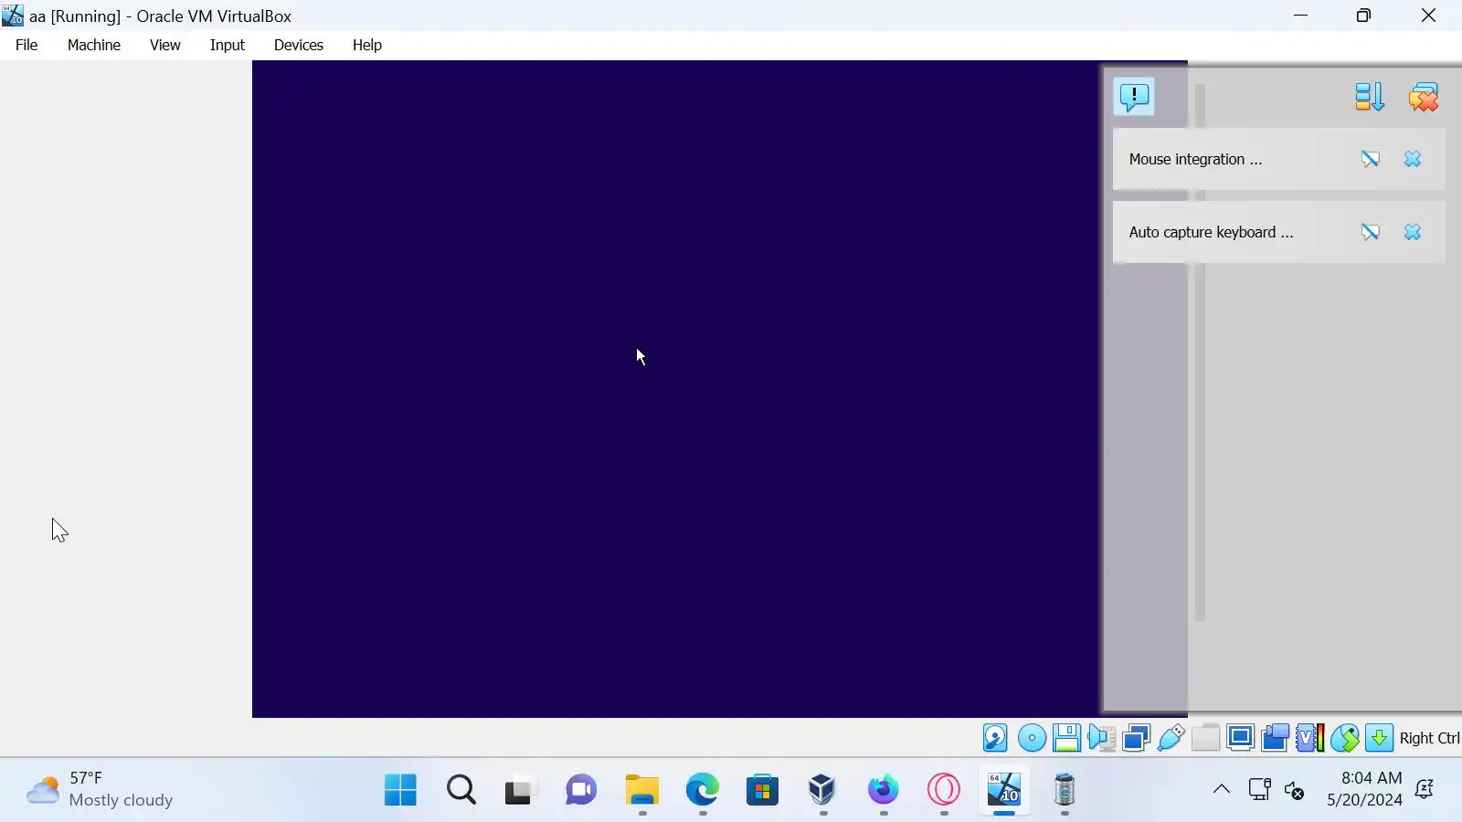The image size is (1462, 822).
Task: Click the notification center exclamation bubble icon
Action: point(1134,97)
